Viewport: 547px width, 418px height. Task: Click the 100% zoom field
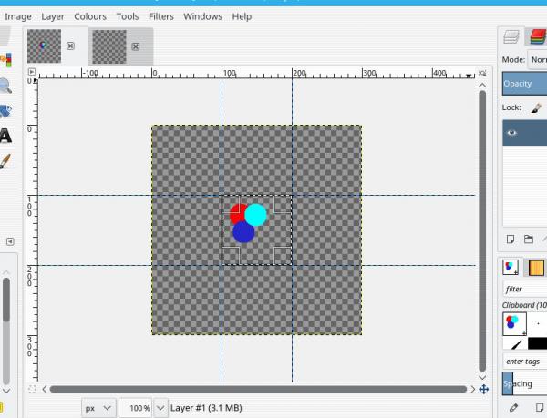[x=135, y=408]
